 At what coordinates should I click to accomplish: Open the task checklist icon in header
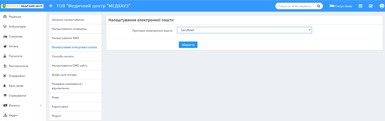coord(371,6)
